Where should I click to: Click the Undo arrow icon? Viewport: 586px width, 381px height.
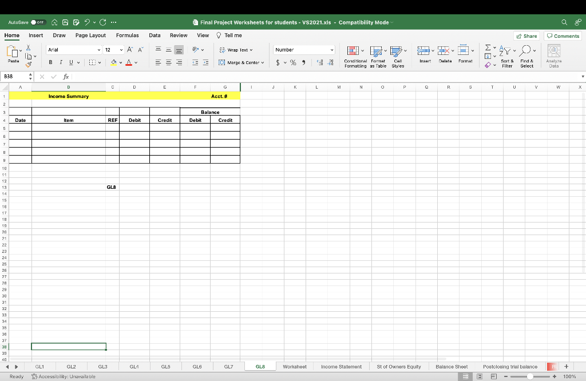(x=87, y=22)
